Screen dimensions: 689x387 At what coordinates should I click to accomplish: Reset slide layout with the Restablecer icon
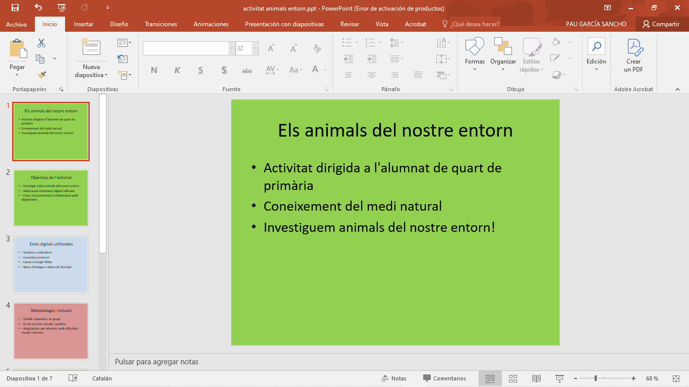pyautogui.click(x=123, y=59)
